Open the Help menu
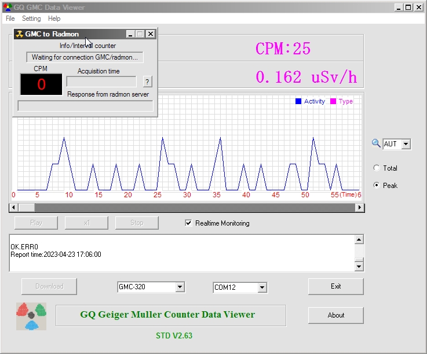Image resolution: width=427 pixels, height=354 pixels. tap(54, 19)
